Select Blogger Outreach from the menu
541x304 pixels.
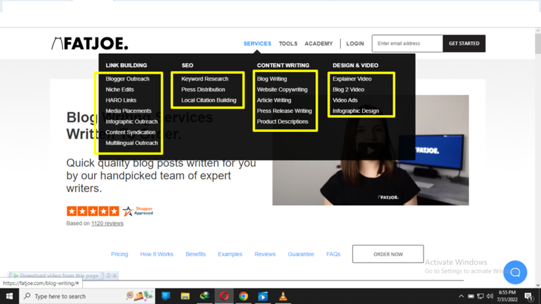[x=128, y=79]
